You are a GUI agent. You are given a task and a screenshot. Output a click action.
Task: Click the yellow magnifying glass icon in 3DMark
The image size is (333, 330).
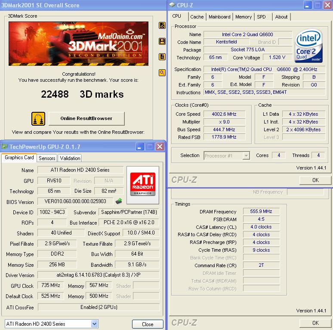(162, 73)
